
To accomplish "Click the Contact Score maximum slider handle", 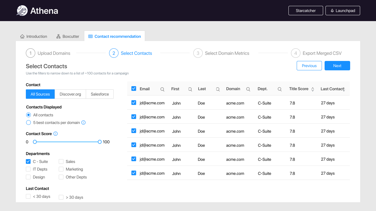I will [x=100, y=142].
